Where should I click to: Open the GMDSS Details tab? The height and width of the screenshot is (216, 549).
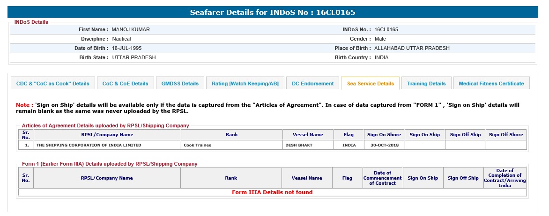pyautogui.click(x=180, y=84)
